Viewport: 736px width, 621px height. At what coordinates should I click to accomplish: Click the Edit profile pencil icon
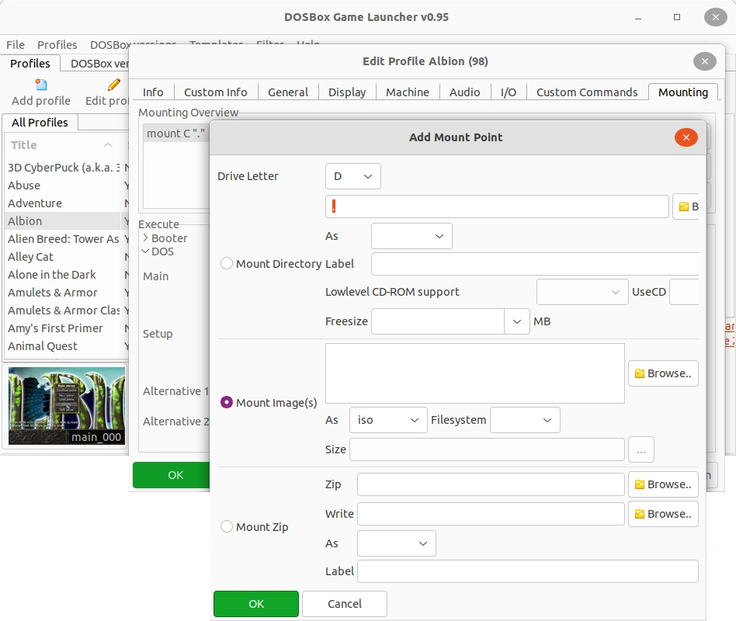(x=114, y=84)
